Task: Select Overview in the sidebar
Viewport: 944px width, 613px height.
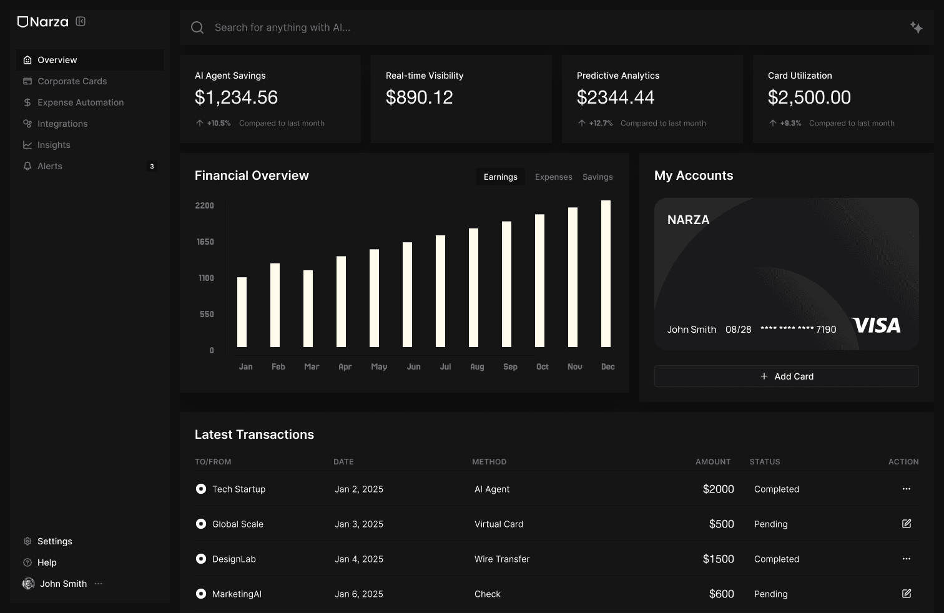Action: (x=27, y=59)
